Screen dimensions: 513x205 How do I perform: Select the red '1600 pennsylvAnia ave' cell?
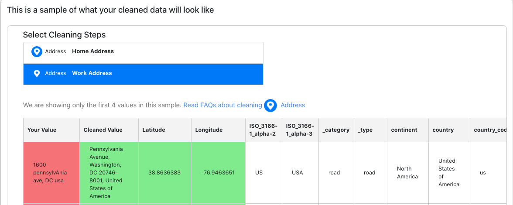pos(51,173)
